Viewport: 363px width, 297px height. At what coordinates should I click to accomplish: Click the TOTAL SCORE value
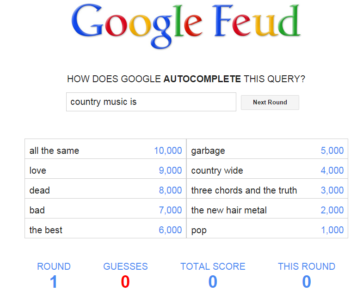pyautogui.click(x=213, y=282)
